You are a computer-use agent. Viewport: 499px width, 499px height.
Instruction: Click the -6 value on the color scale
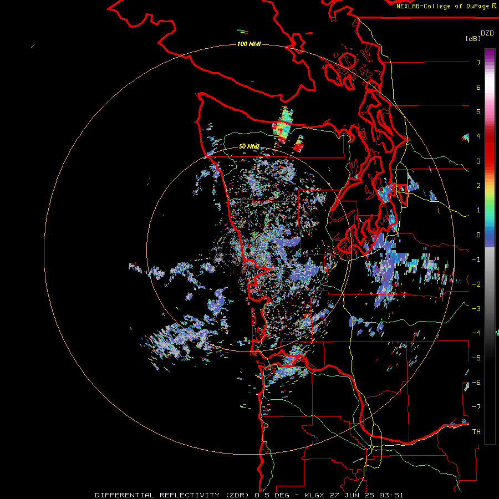coord(476,382)
